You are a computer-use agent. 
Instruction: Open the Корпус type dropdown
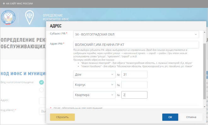[94, 85]
